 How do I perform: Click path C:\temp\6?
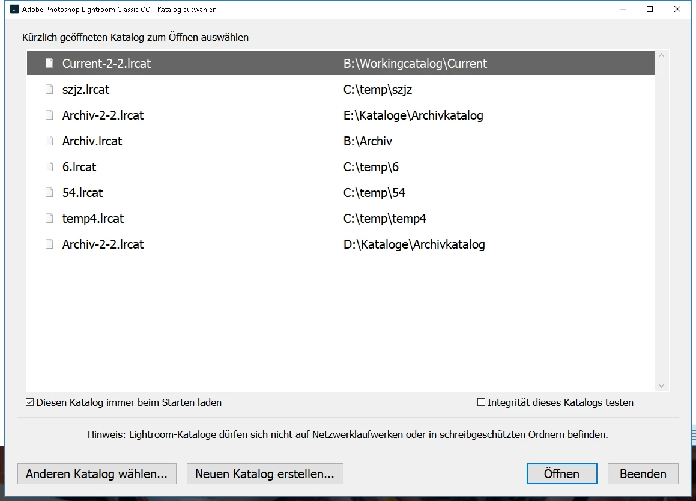371,166
